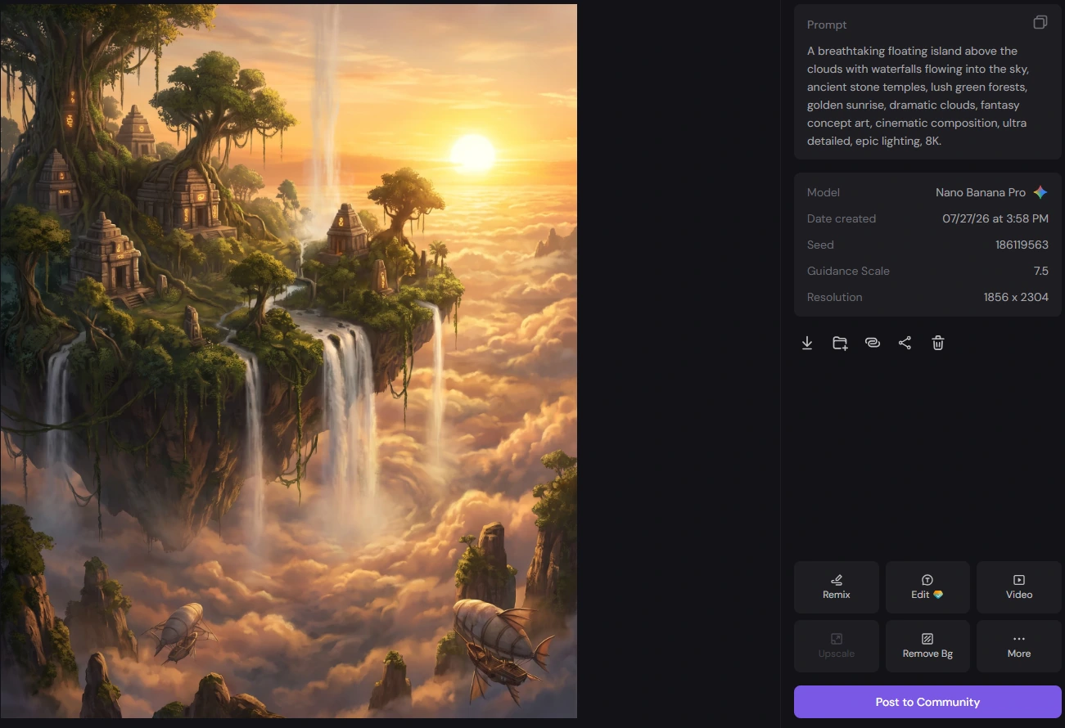Remove the background with Remove Bg
The image size is (1065, 728).
[x=927, y=646]
